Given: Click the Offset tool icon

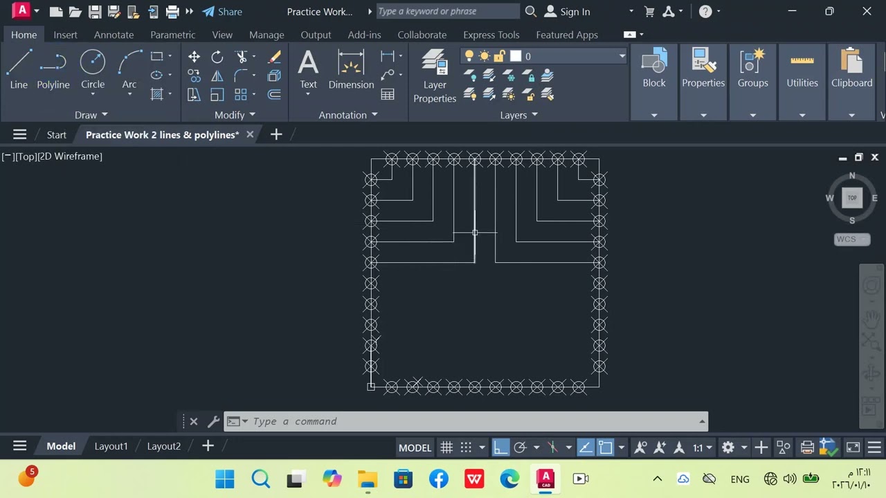Looking at the screenshot, I should coord(274,94).
